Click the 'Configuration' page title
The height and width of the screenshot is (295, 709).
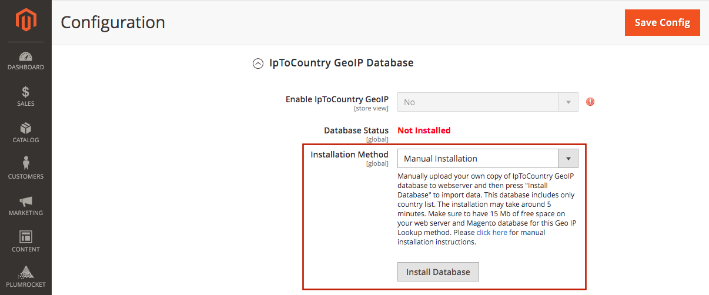point(113,22)
